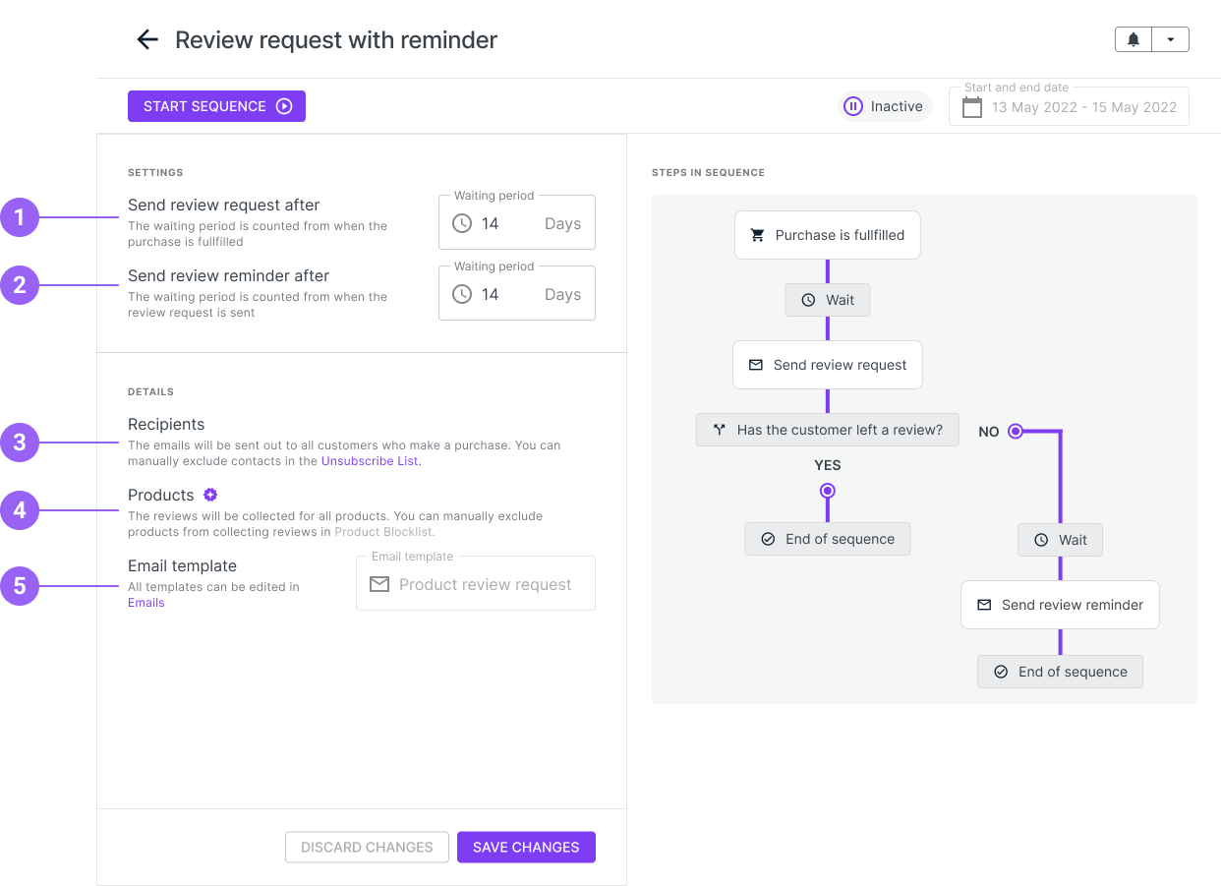Click the notification bell icon
Image resolution: width=1221 pixels, height=886 pixels.
(x=1134, y=39)
